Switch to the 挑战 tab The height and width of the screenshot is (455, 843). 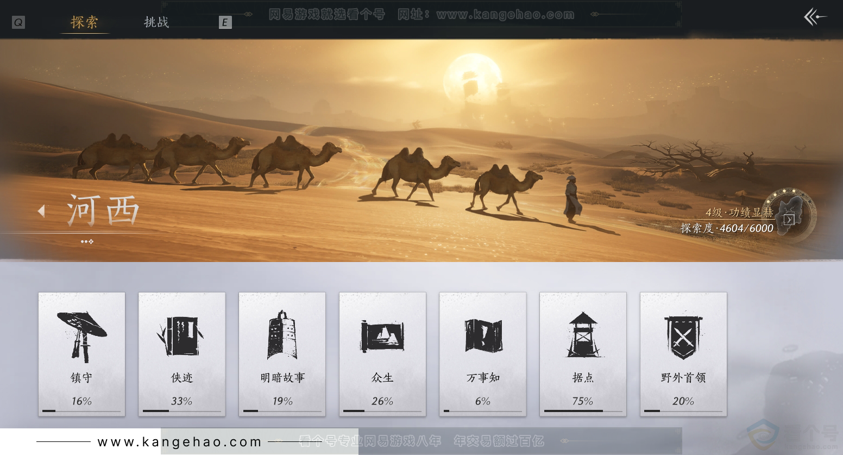(156, 22)
